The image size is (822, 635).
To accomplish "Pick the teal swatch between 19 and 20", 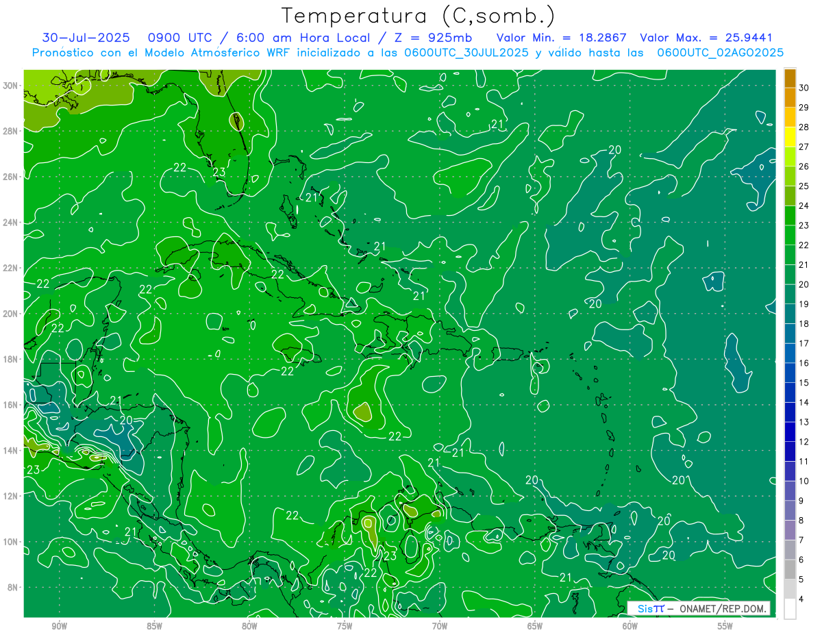I will 790,294.
